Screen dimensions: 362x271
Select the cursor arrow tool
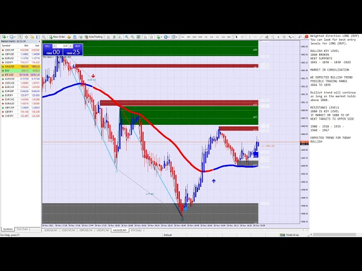coord(236,37)
